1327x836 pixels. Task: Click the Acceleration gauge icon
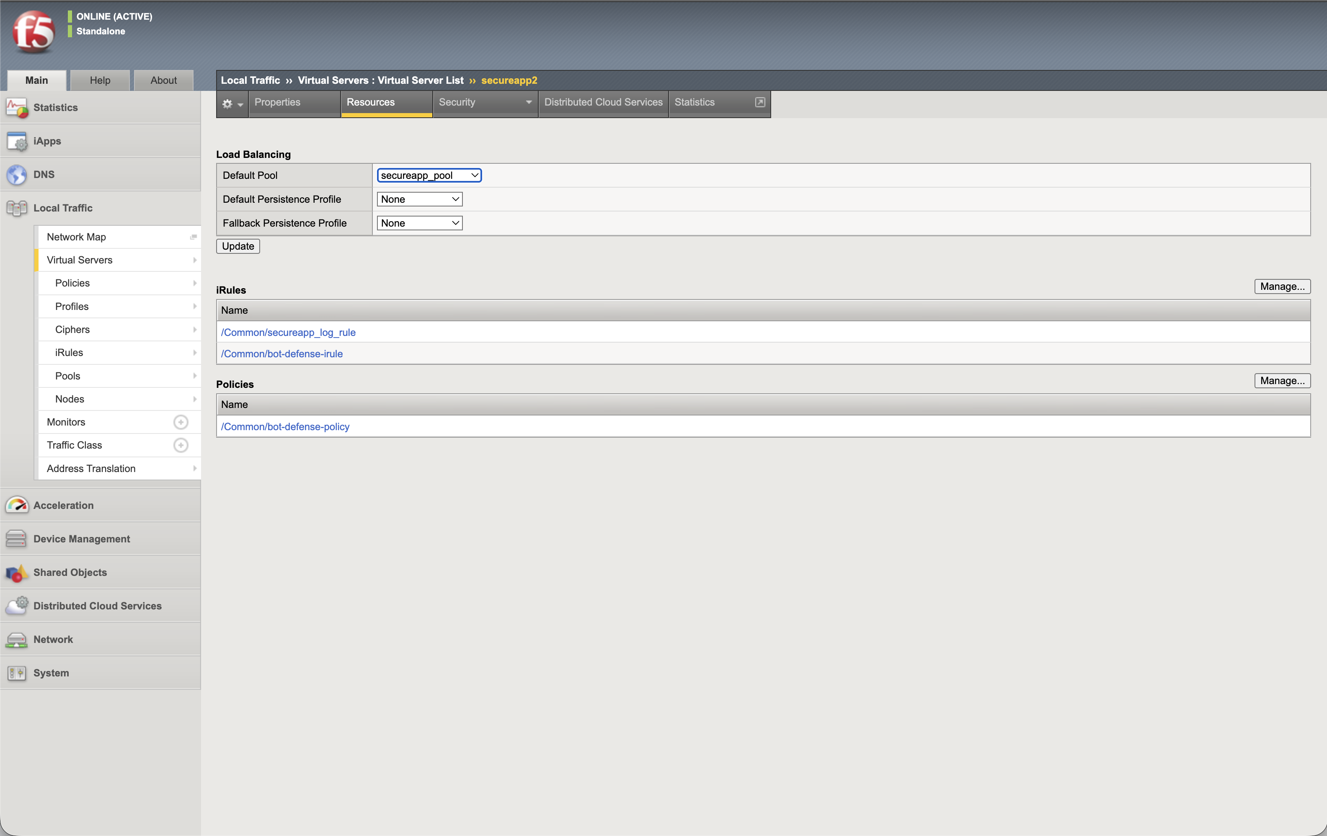coord(16,506)
